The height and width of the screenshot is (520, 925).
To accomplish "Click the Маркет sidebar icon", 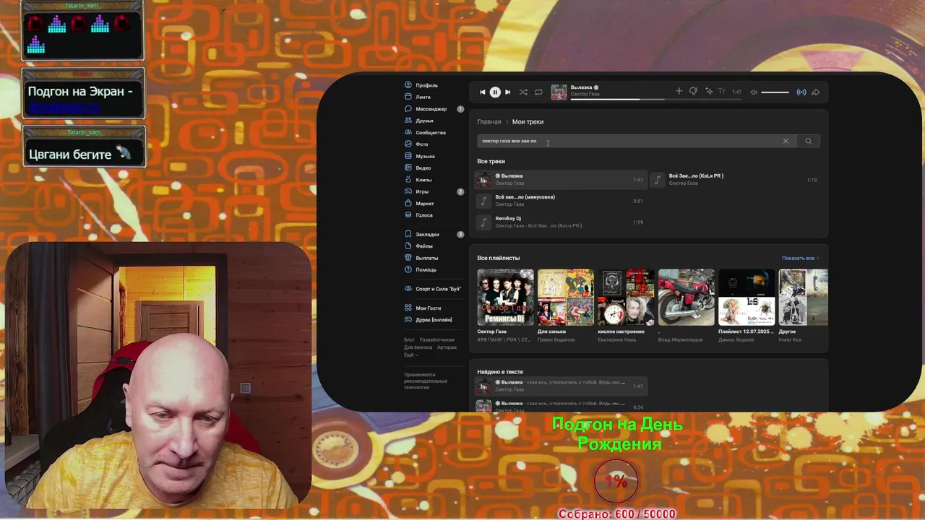I will point(408,204).
